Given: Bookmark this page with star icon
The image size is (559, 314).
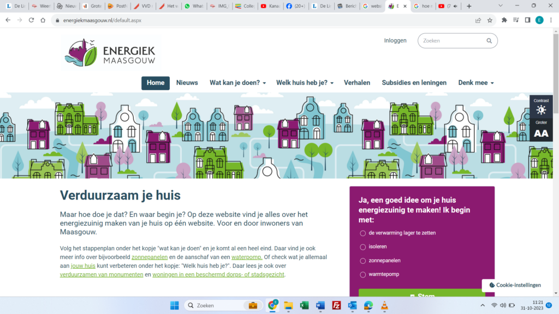Looking at the screenshot, I should pyautogui.click(x=490, y=20).
